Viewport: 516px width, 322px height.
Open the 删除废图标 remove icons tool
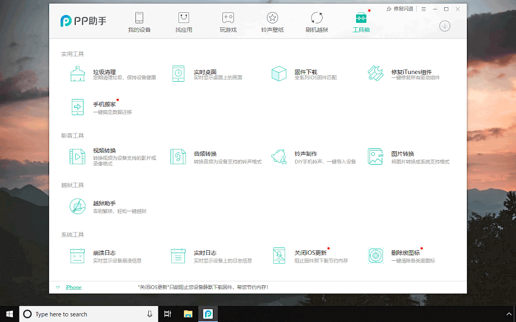point(376,256)
